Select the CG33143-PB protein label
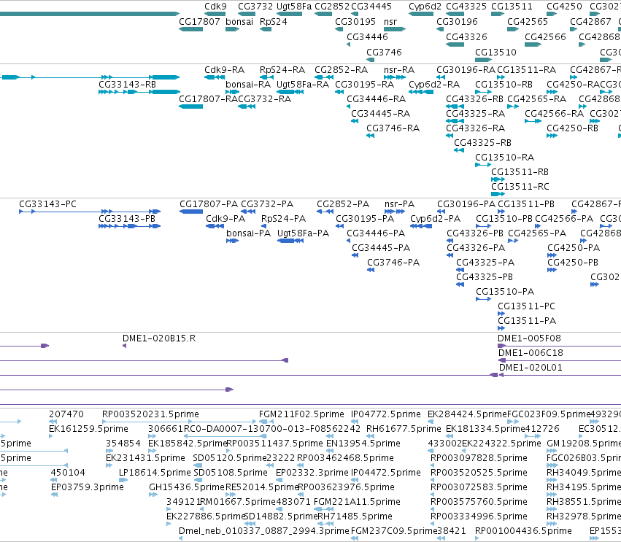Viewport: 621px width, 542px height. tap(127, 219)
